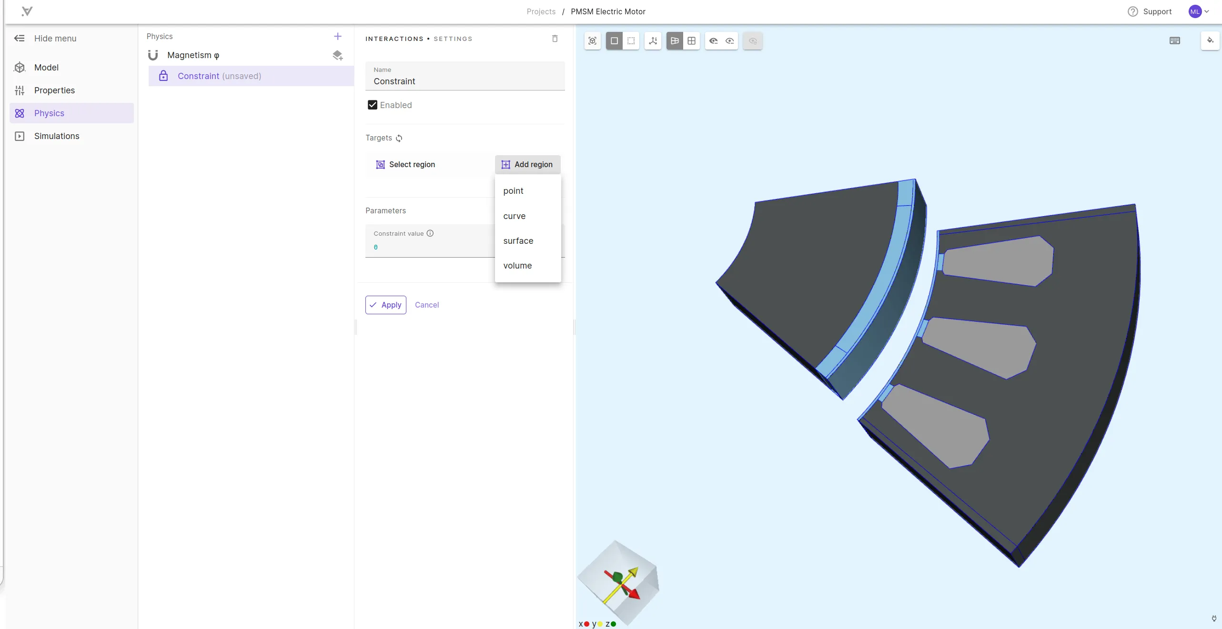The image size is (1222, 629).
Task: Open the Simulations section
Action: coord(71,136)
